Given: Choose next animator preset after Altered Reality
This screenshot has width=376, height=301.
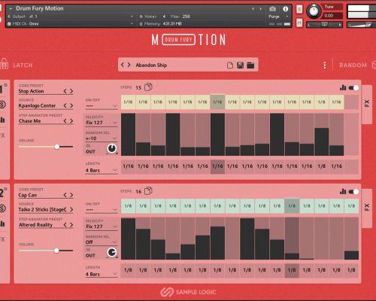Looking at the screenshot, I should 71,225.
